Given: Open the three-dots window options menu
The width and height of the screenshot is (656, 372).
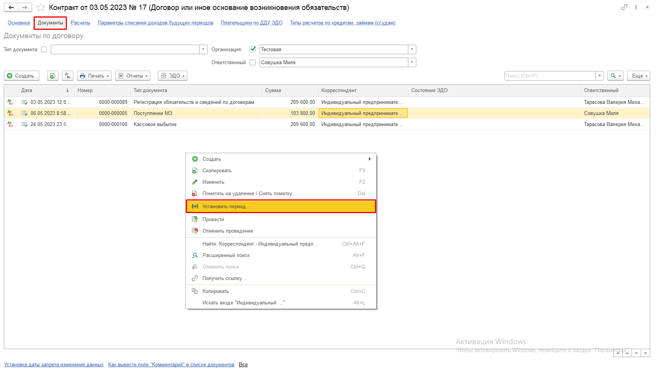Looking at the screenshot, I should [636, 7].
